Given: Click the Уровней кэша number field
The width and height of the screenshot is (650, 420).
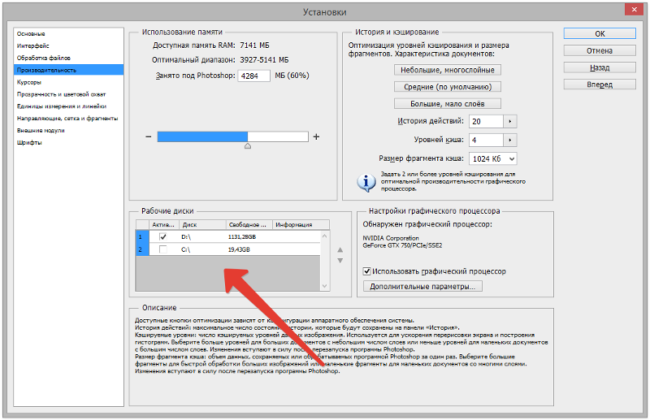Looking at the screenshot, I should click(486, 141).
